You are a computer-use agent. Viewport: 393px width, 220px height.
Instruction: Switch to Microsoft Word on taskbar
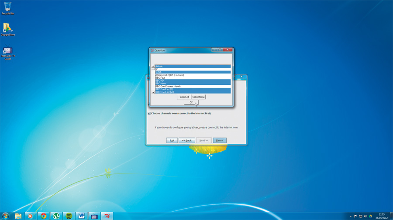pyautogui.click(x=82, y=216)
